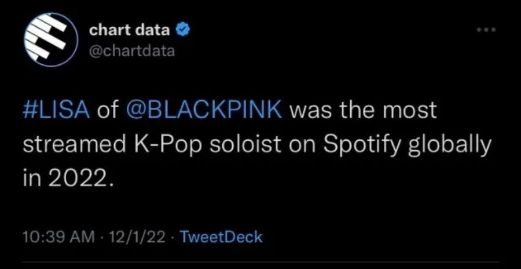Open the @chartdata handle link
Screen dimensions: 521x269
coord(132,52)
